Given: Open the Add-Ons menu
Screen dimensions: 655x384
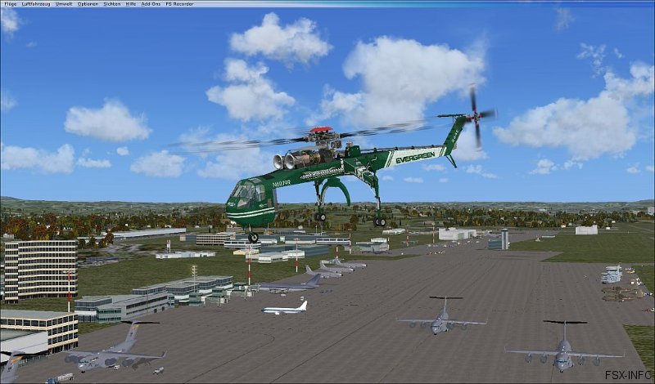Looking at the screenshot, I should (x=151, y=4).
